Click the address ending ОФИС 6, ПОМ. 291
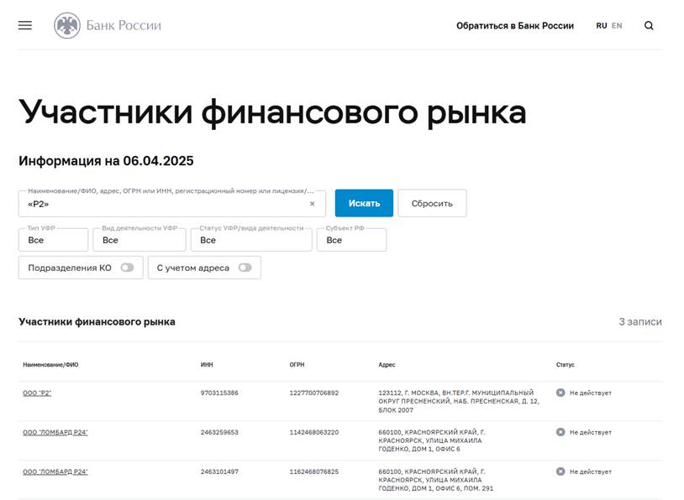This screenshot has height=500, width=684. click(x=436, y=480)
